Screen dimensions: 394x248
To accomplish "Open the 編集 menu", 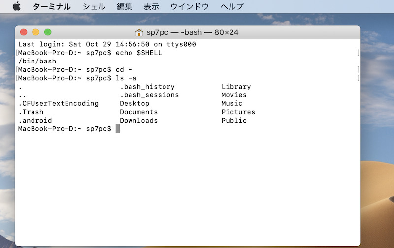I will (125, 7).
